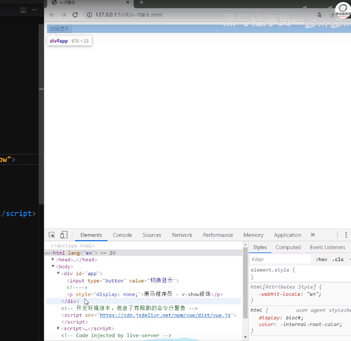
Task: Open the Performance tab
Action: point(218,235)
